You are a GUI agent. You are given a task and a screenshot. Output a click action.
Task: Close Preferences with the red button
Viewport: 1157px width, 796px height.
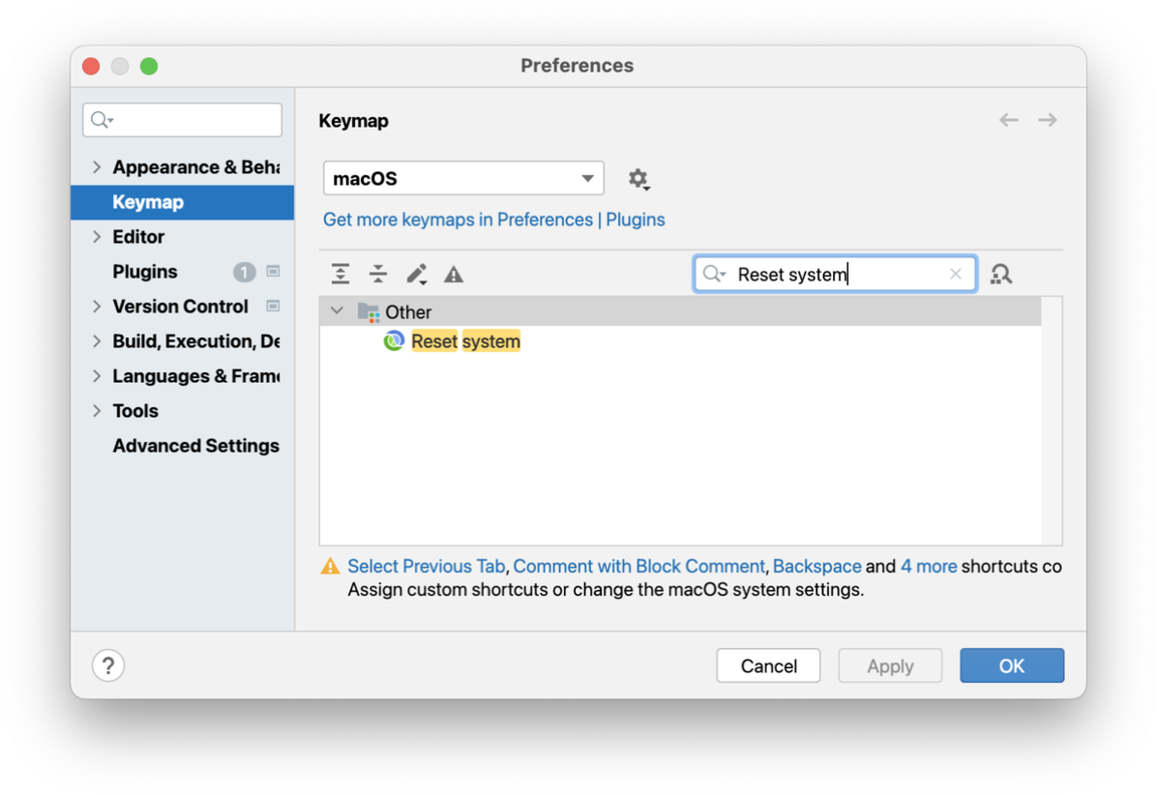pyautogui.click(x=92, y=67)
